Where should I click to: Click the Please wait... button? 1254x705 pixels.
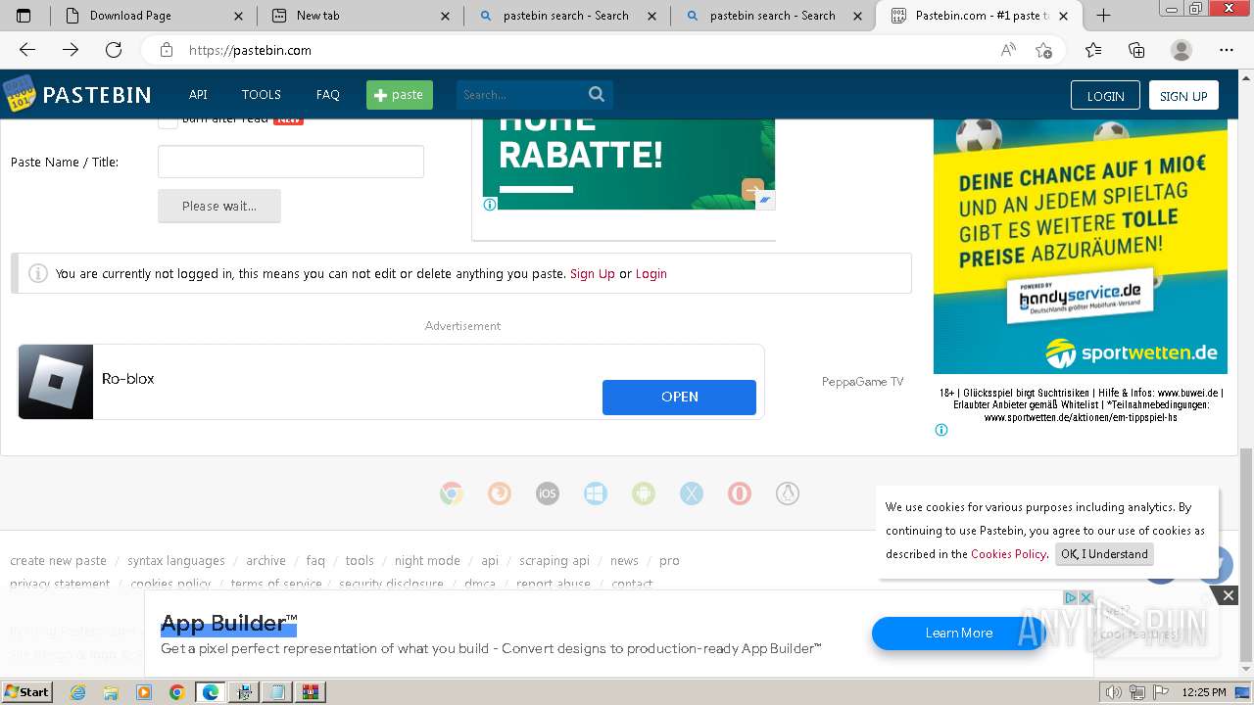point(219,206)
